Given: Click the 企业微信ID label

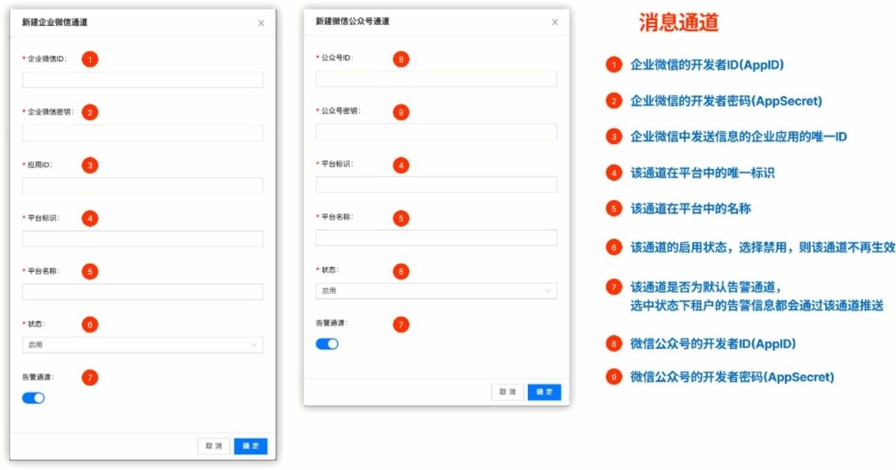Looking at the screenshot, I should tap(46, 59).
